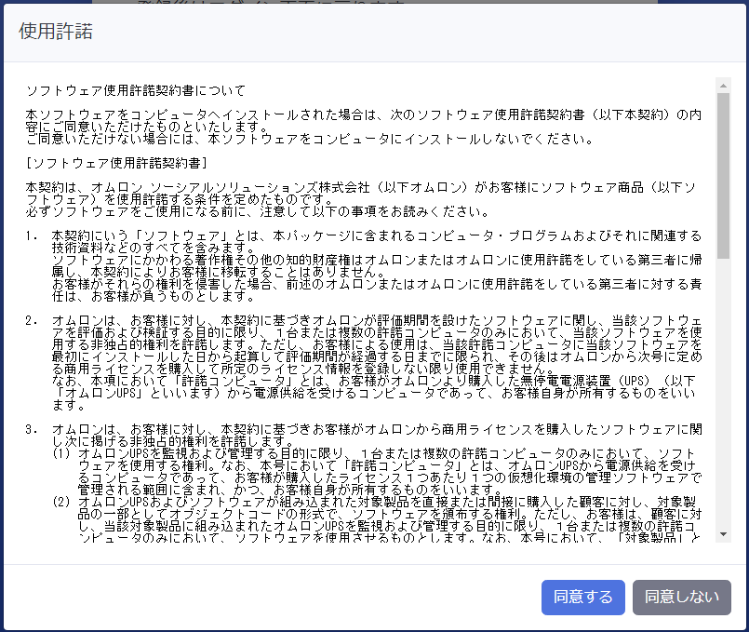Image resolution: width=749 pixels, height=632 pixels.
Task: Click clause 3 line starting オムロンは、お客様に対し、本契約に基づきお客様が
Action: [x=377, y=429]
